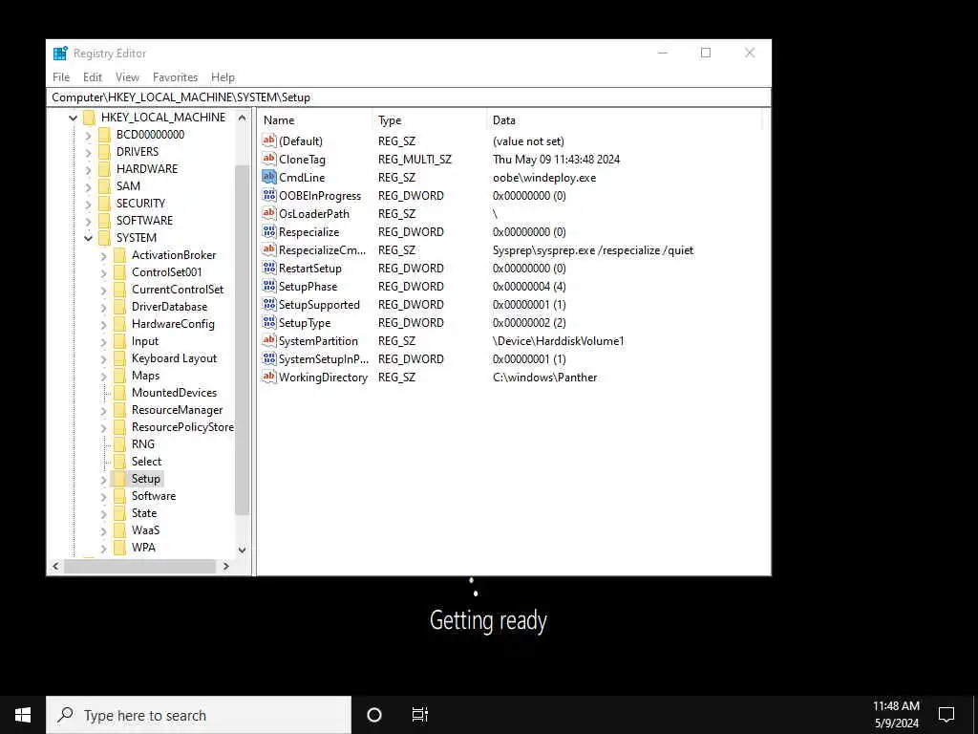Collapse the HKEY_LOCAL_MACHINE node
The image size is (978, 734).
click(73, 118)
